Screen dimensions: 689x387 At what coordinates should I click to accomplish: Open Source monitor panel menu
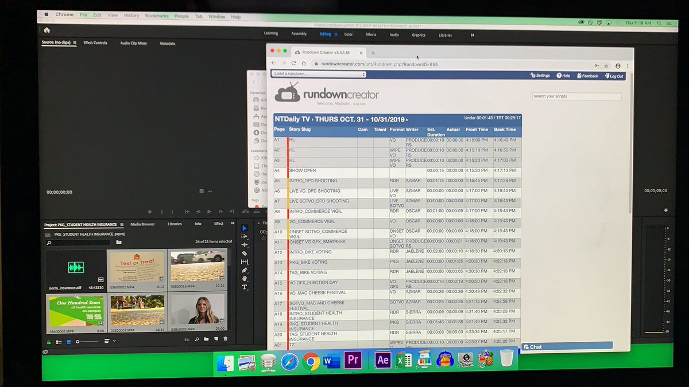(75, 42)
